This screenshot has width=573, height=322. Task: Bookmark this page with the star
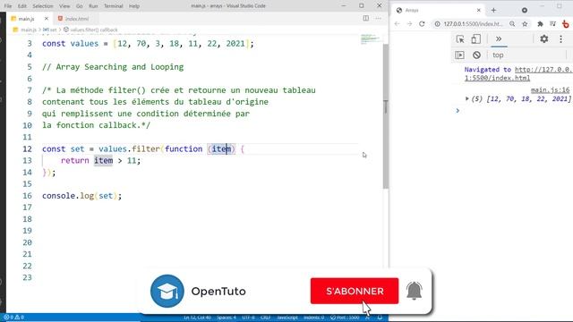pyautogui.click(x=525, y=24)
